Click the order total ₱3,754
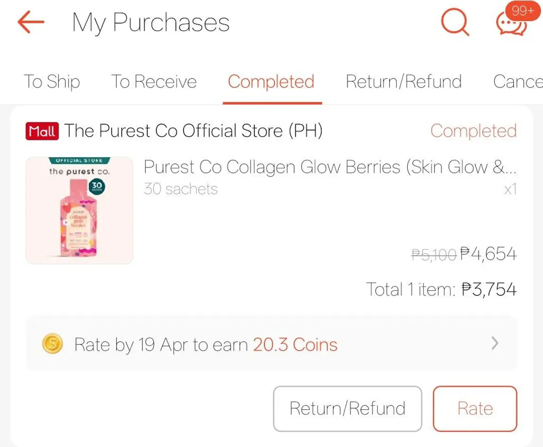This screenshot has height=447, width=543. point(489,289)
